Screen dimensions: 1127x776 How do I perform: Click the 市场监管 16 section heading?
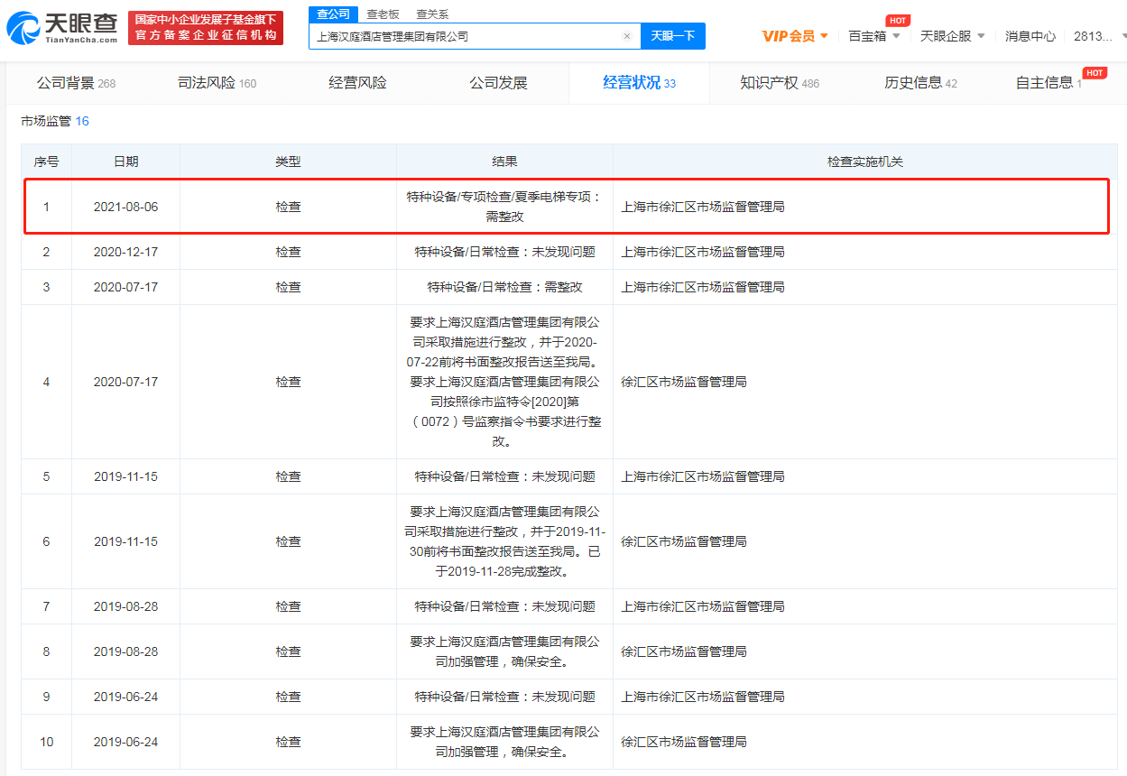[54, 121]
